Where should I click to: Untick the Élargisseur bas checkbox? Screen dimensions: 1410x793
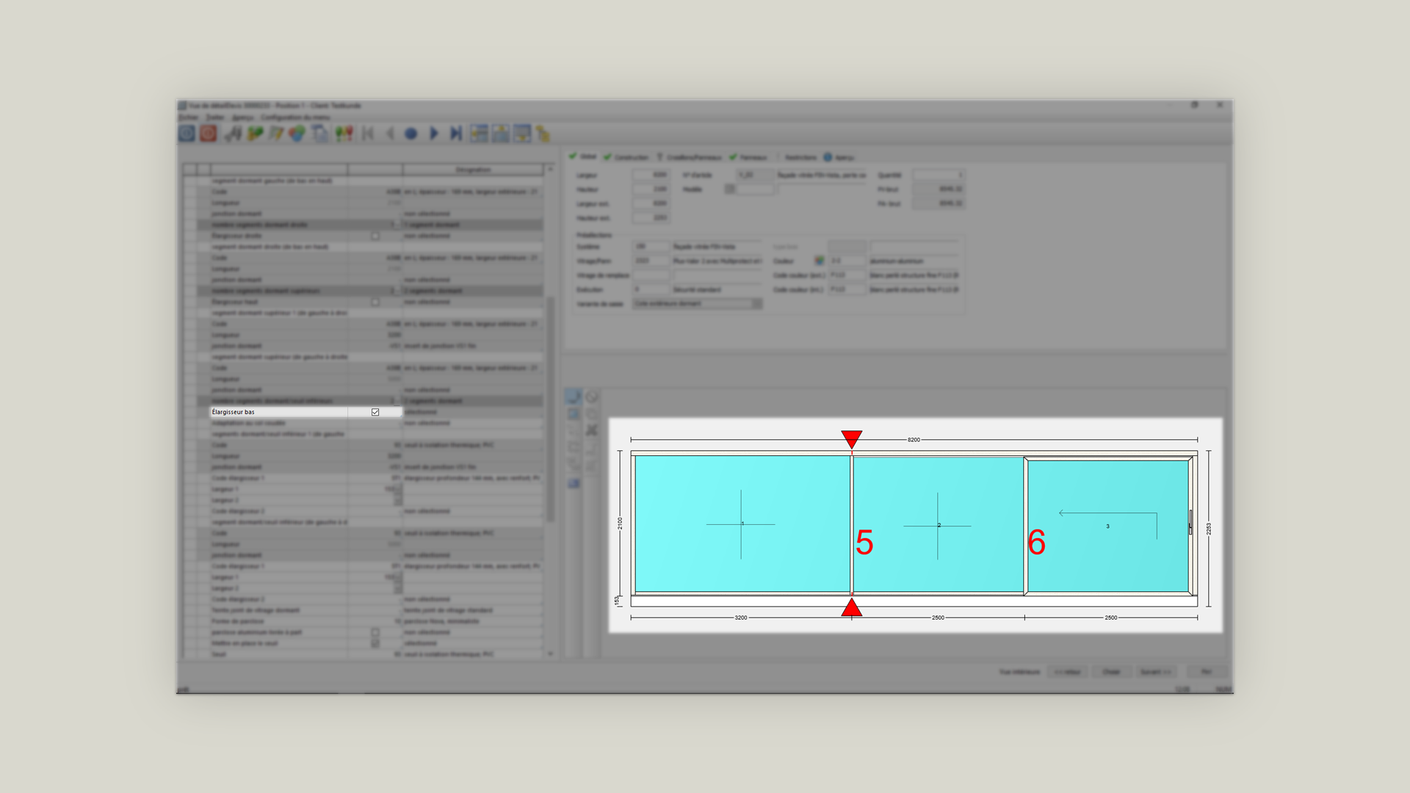[375, 413]
